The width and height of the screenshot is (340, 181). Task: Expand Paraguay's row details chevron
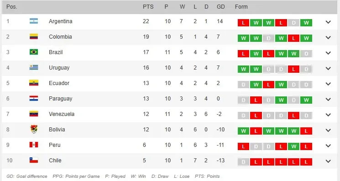[328, 99]
